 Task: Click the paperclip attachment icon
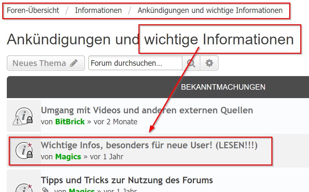click(x=45, y=190)
